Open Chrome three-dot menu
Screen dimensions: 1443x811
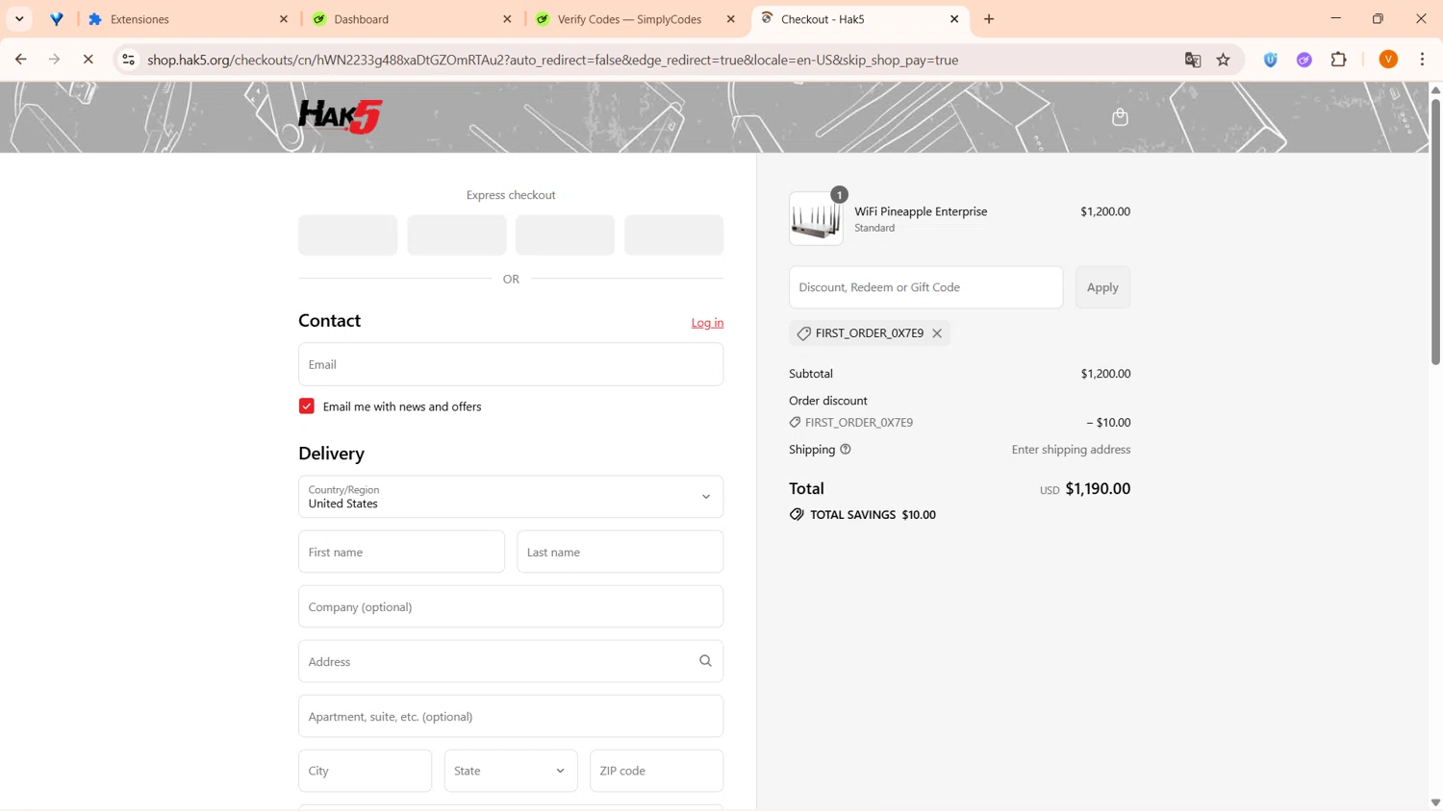(1422, 60)
